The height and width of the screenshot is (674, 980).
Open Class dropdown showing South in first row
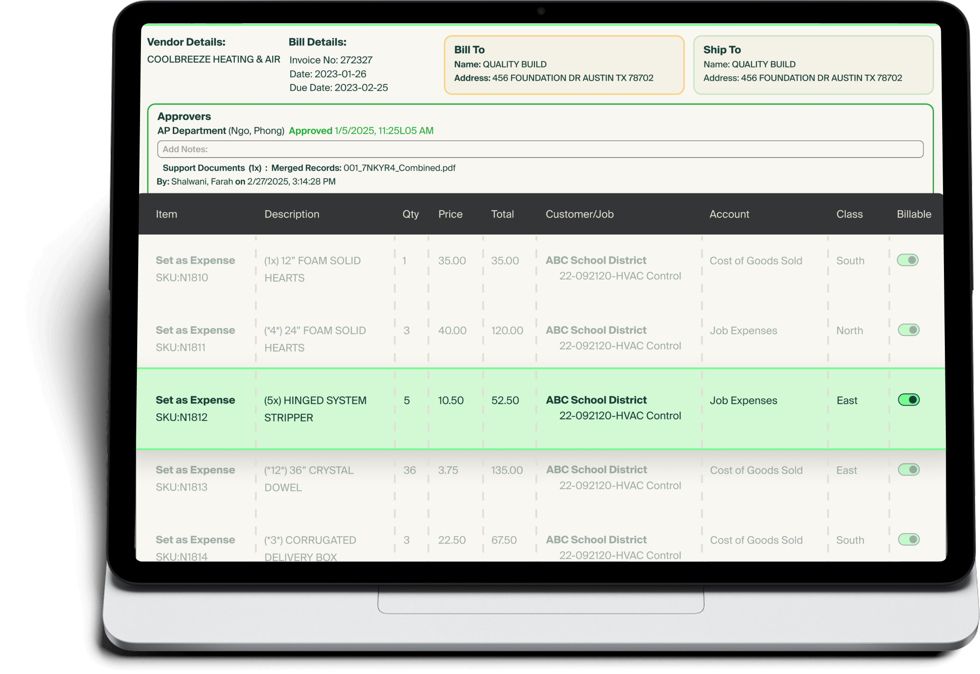coord(850,261)
